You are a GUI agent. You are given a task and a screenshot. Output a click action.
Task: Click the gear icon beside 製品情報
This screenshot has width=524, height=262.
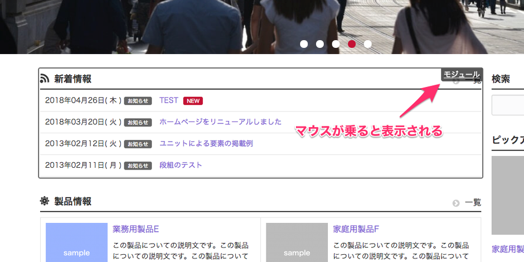(x=45, y=201)
